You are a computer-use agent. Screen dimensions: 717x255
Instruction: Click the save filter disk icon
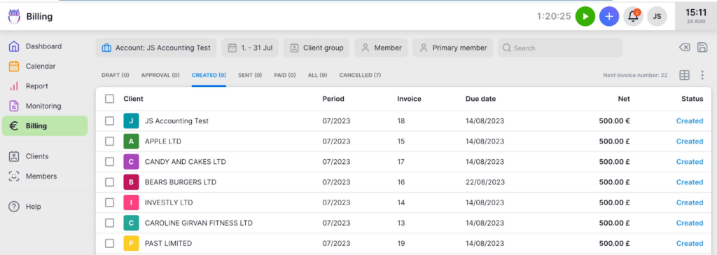(702, 48)
